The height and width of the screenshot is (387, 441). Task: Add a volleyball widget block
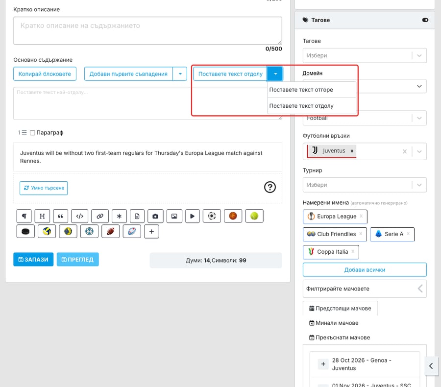[x=47, y=232]
